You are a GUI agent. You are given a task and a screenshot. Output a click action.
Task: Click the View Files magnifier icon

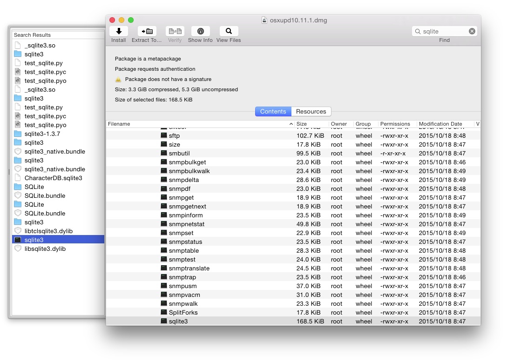click(x=229, y=31)
